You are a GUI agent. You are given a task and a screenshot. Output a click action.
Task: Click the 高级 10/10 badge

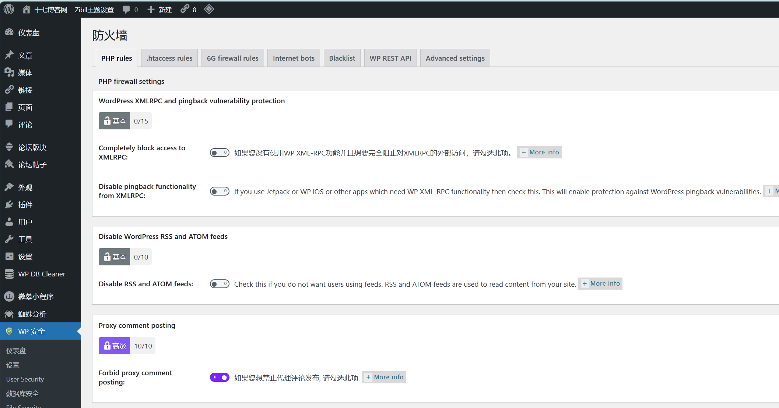click(x=127, y=346)
